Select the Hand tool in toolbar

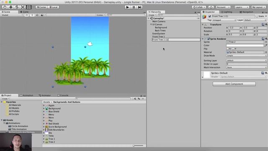(x=5, y=7)
